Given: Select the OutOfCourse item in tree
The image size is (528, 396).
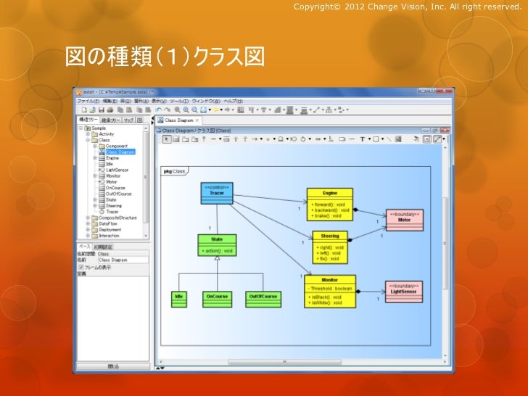Looking at the screenshot, I should click(118, 194).
